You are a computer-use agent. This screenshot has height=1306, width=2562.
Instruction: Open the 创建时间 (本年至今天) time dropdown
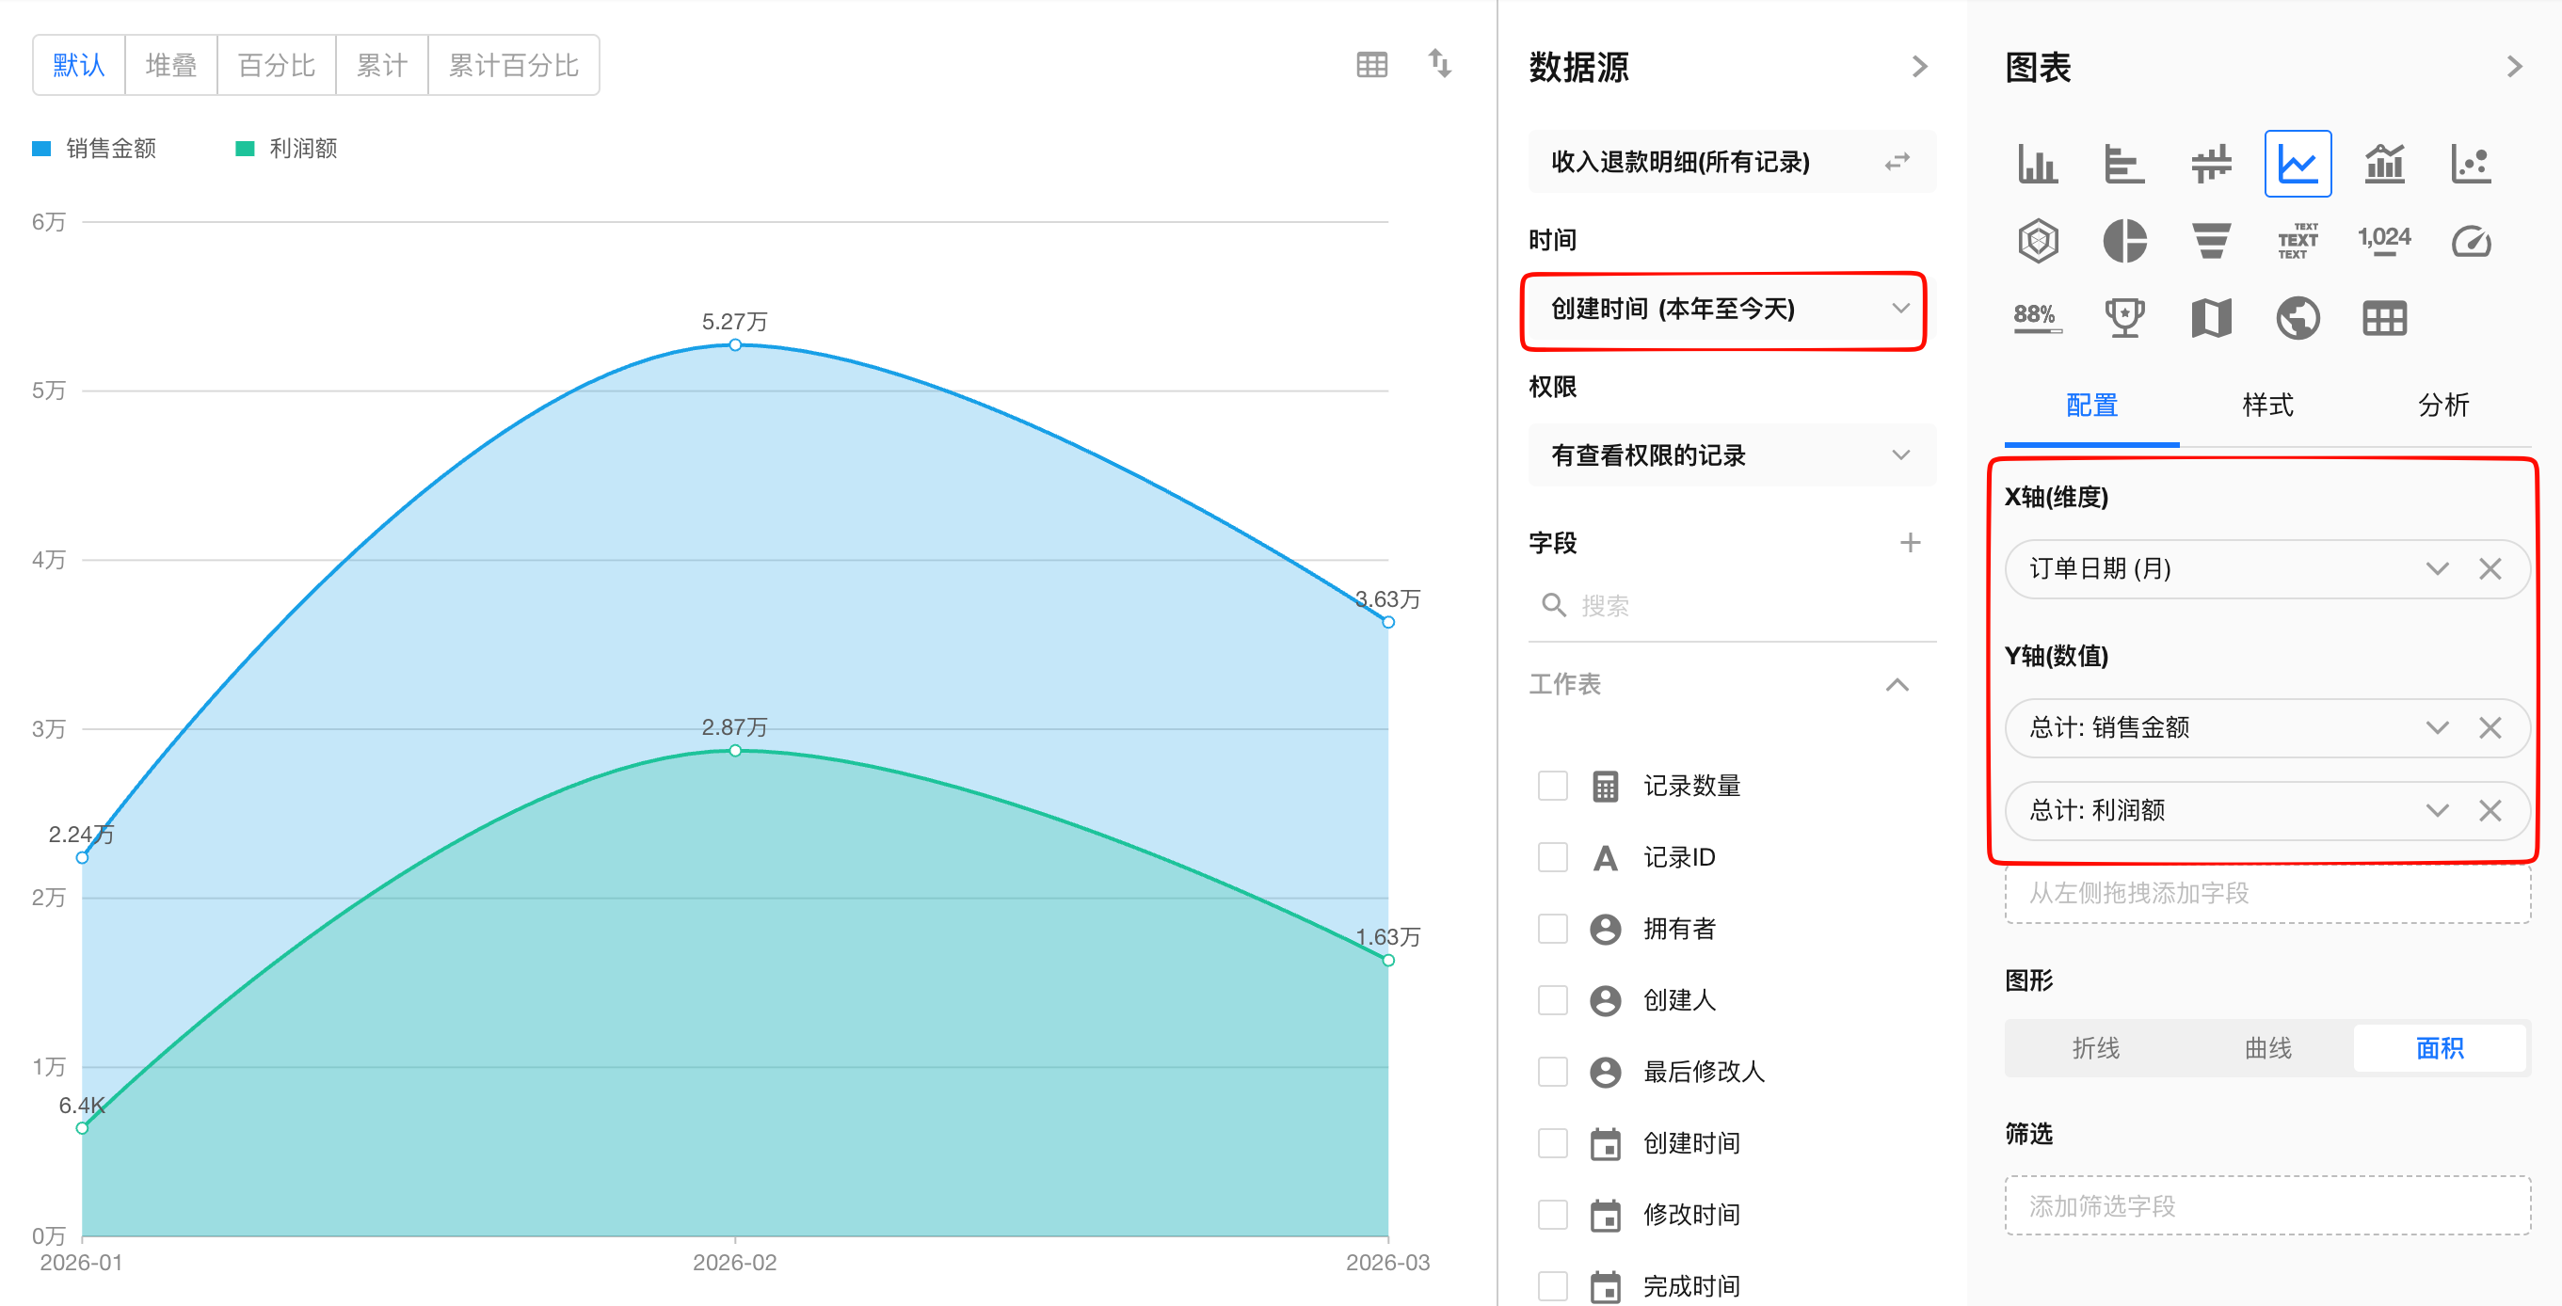[x=1723, y=310]
